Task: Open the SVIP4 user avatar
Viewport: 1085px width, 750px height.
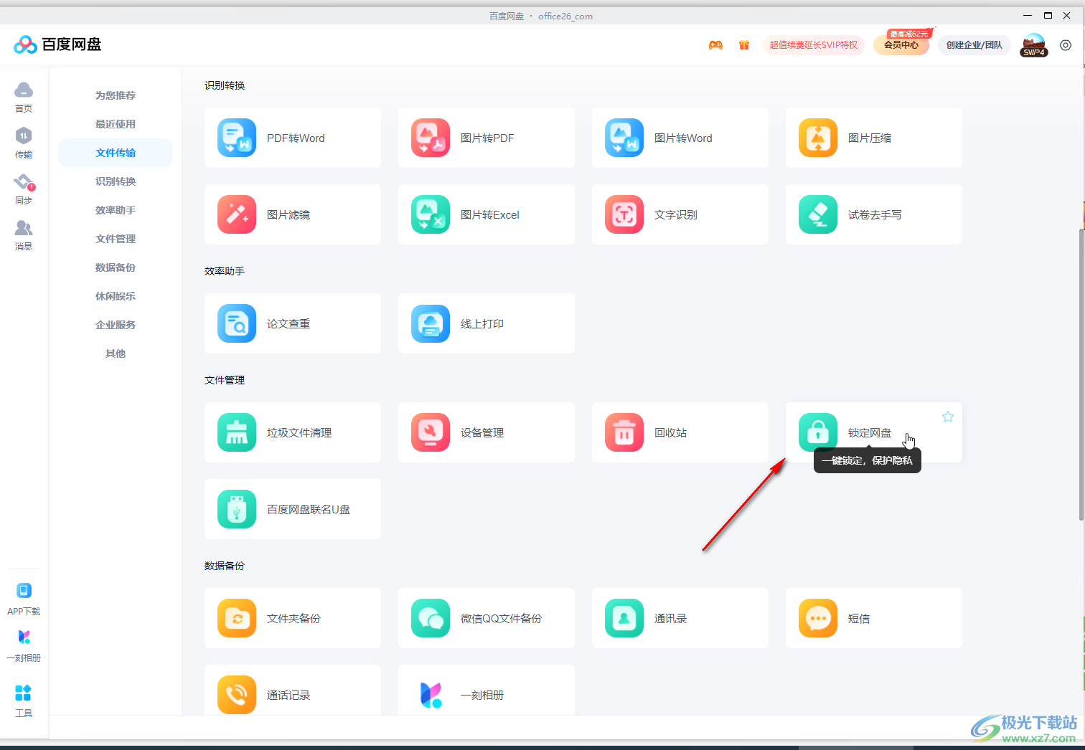Action: click(1034, 45)
